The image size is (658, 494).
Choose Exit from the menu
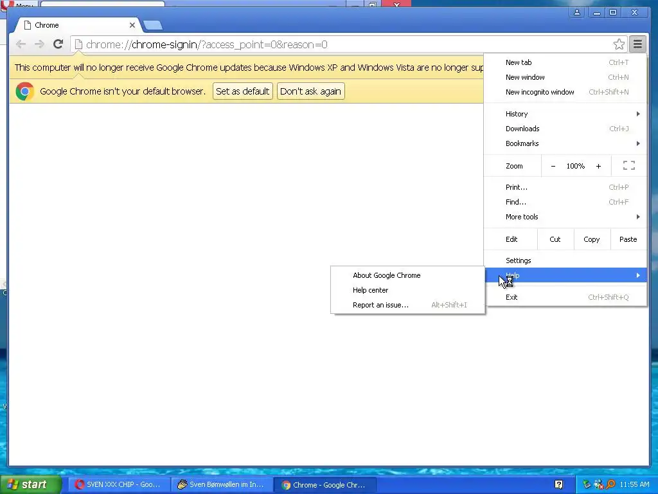click(x=565, y=297)
